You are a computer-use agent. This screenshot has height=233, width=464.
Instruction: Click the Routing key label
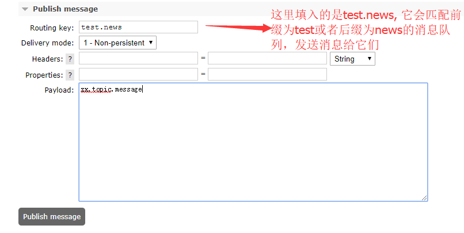tap(52, 28)
